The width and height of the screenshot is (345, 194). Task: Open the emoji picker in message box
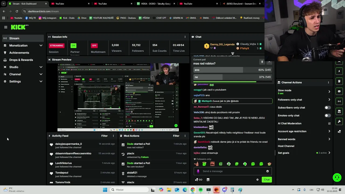[267, 171]
